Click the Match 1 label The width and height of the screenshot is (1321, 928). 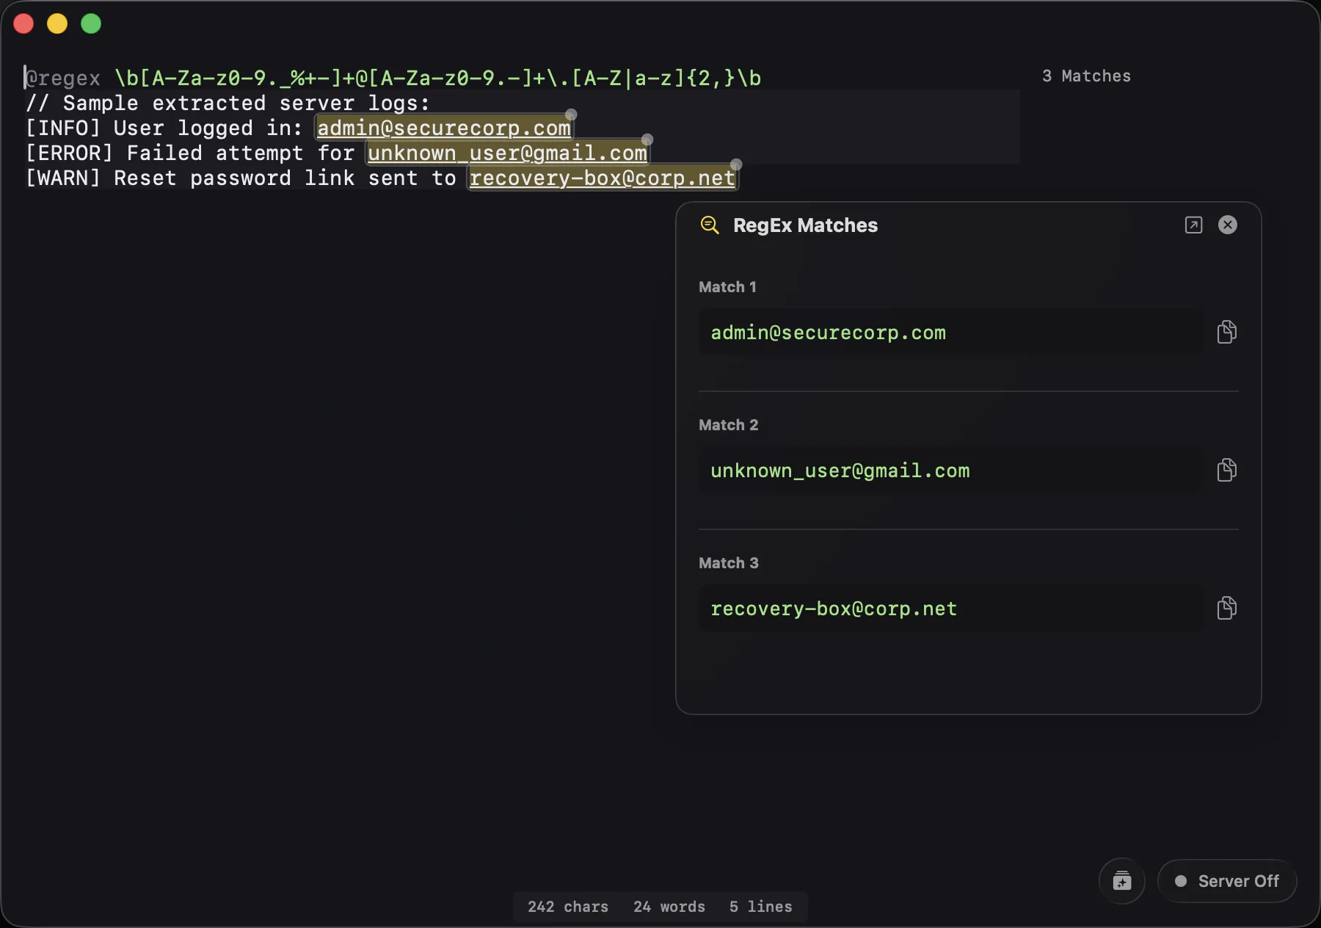point(727,287)
